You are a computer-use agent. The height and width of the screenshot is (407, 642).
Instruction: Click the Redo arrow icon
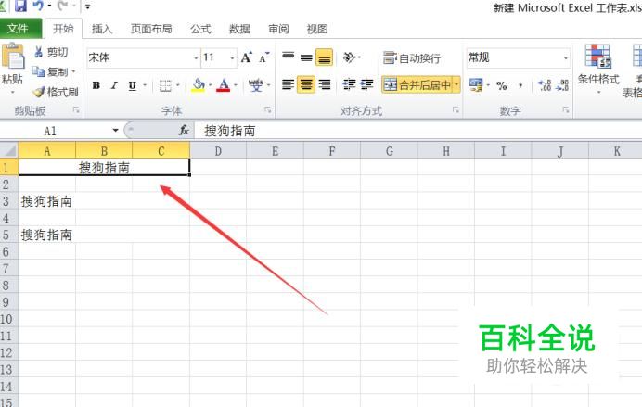pyautogui.click(x=63, y=6)
